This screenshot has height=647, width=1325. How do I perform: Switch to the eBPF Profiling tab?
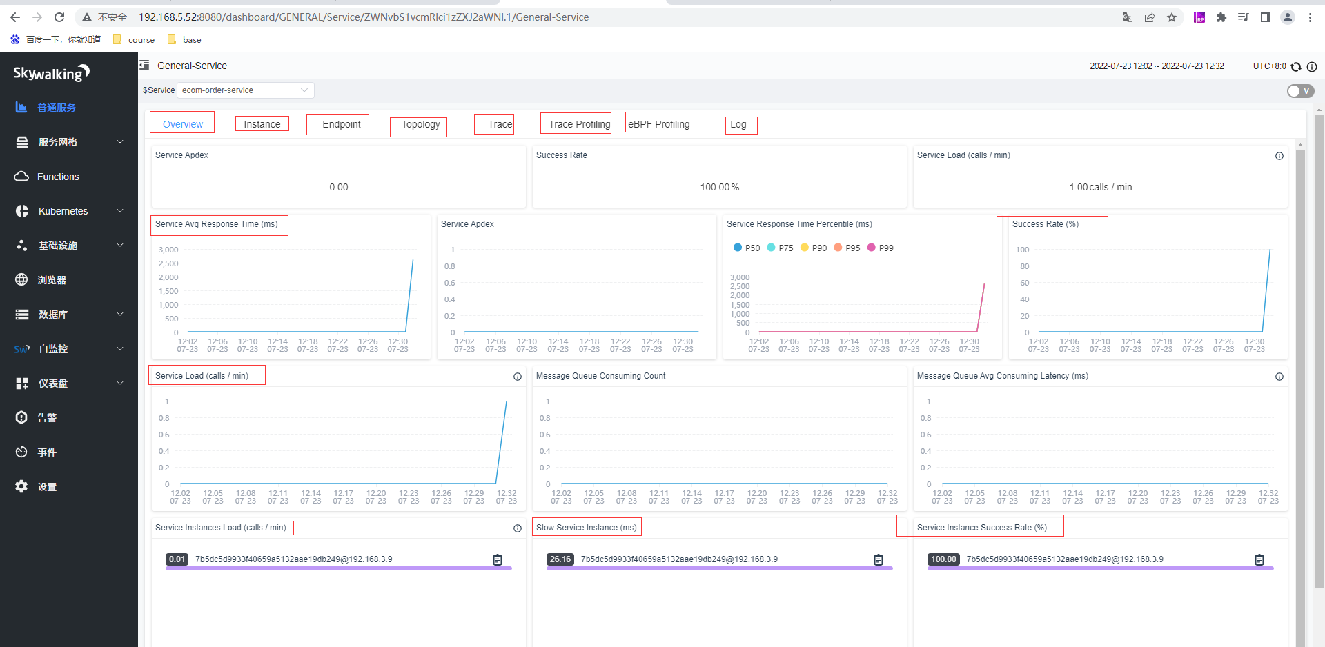pos(659,124)
